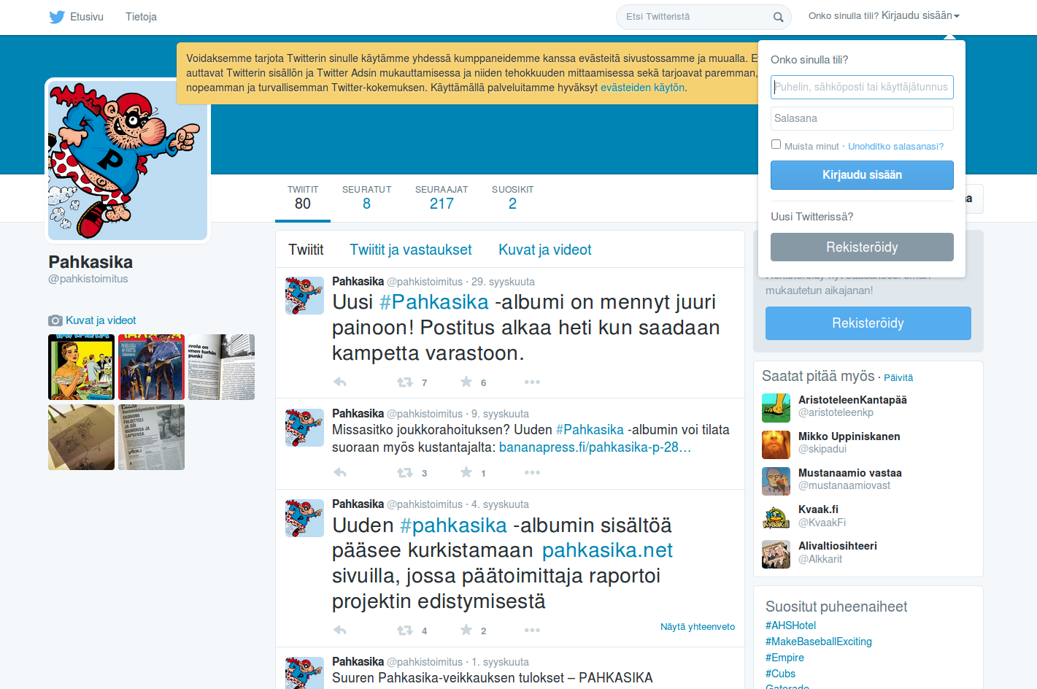Click the camera icon beside Kuvat ja videot

click(55, 320)
